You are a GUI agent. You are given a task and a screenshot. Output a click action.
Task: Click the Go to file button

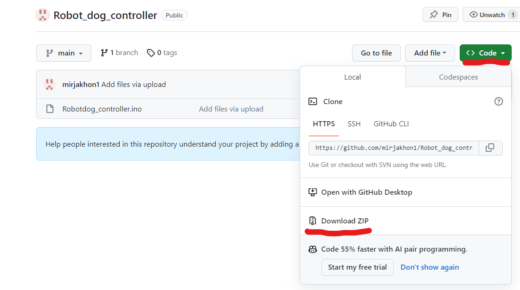click(x=376, y=53)
